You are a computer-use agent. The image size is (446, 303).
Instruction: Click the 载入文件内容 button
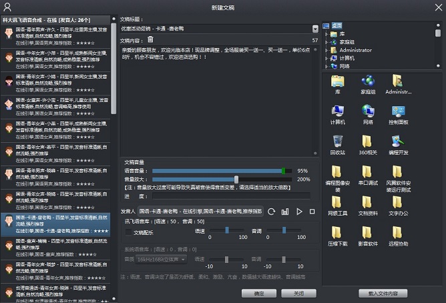(383, 294)
